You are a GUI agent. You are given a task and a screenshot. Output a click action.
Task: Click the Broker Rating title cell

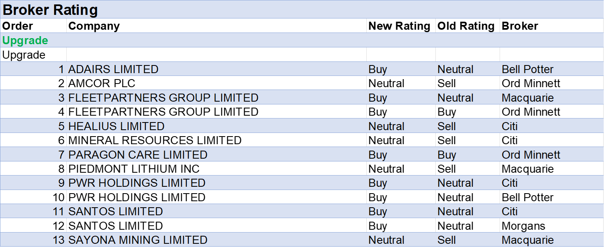pos(50,10)
